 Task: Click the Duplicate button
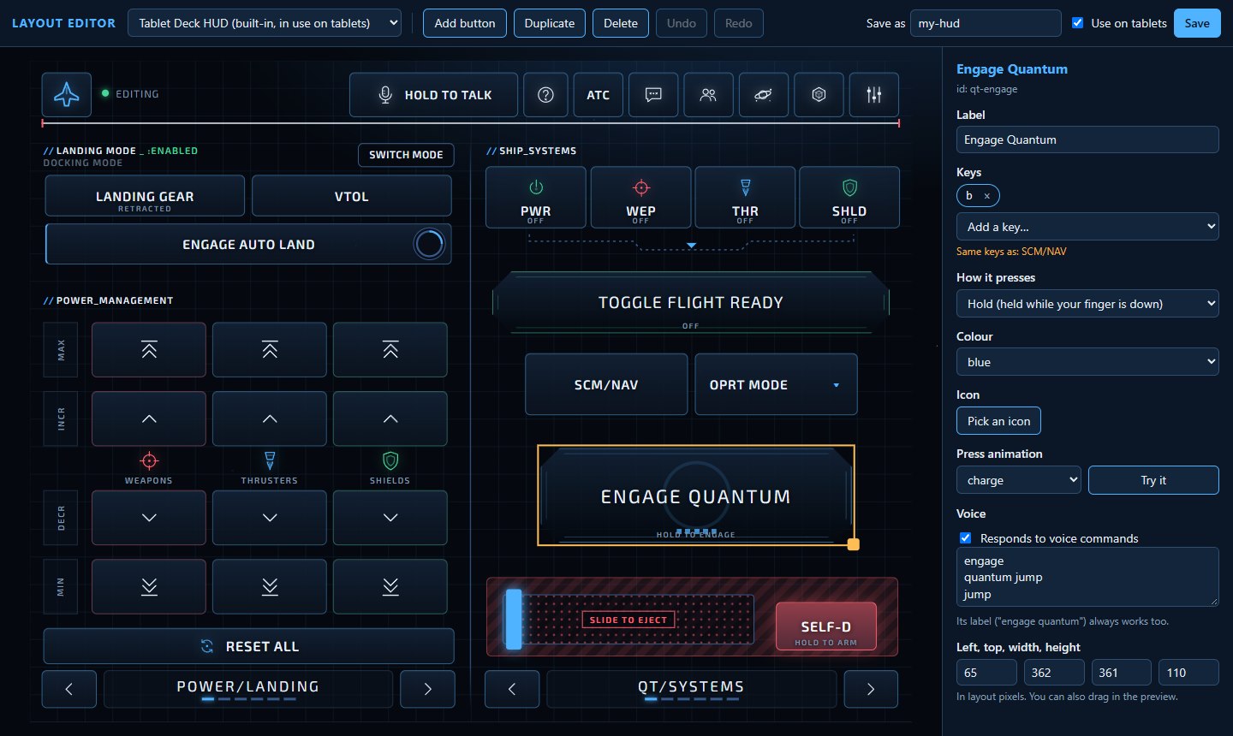550,23
